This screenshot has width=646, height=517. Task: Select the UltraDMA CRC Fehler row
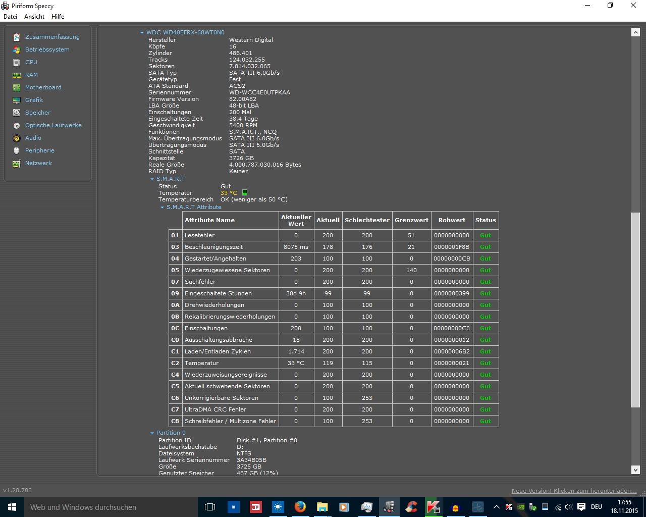[334, 409]
